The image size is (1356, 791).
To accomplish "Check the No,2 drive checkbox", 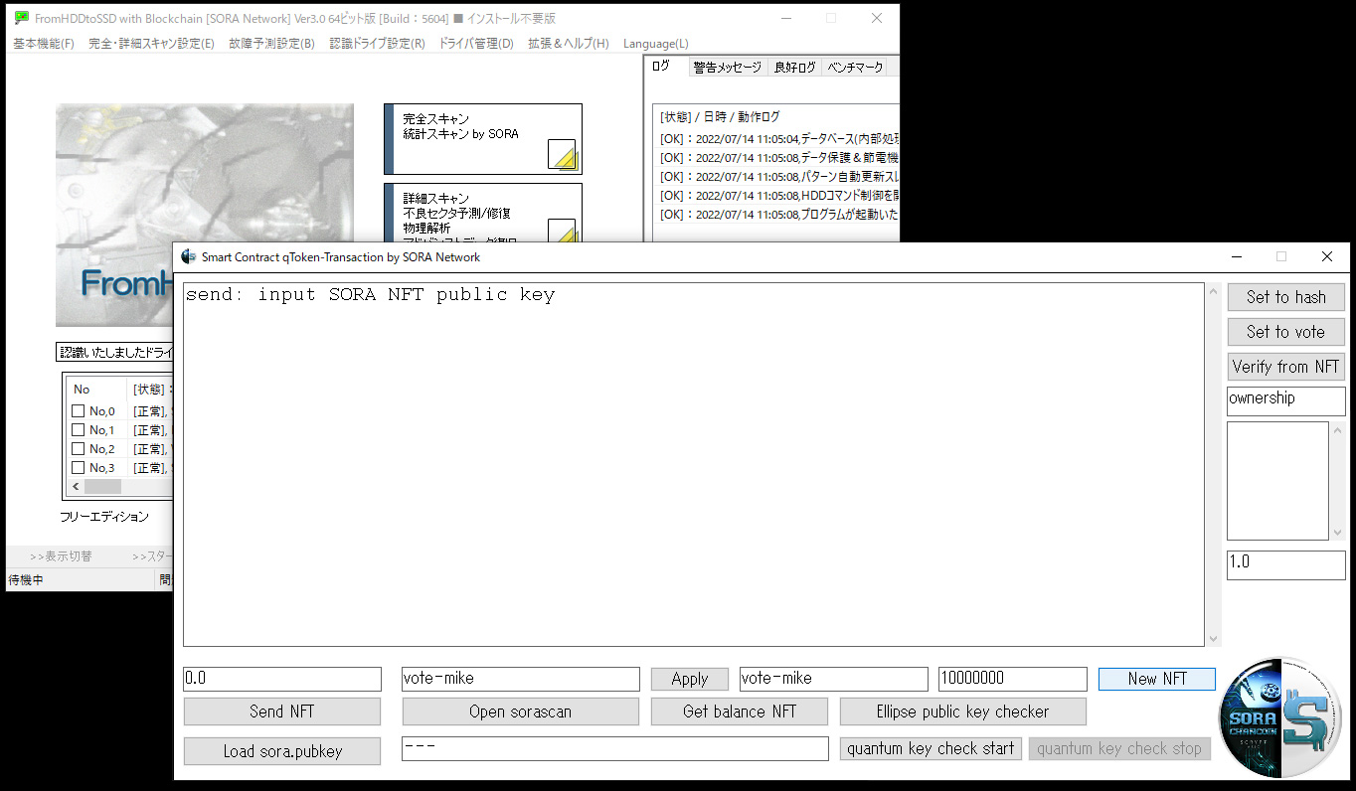I will (78, 449).
